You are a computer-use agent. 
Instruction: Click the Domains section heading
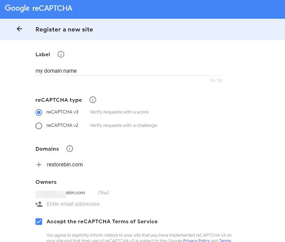47,149
